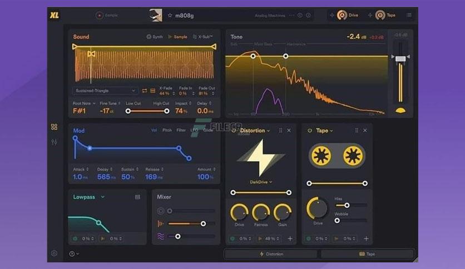This screenshot has width=465, height=269.
Task: Open the help question-mark dropdown
Action: pos(74,253)
